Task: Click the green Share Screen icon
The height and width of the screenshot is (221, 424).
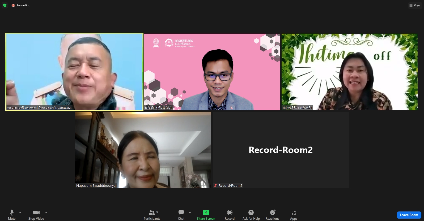Action: pyautogui.click(x=206, y=213)
